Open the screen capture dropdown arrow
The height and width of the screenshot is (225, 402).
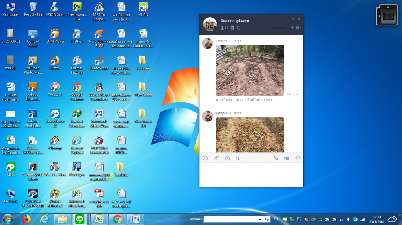[242, 158]
